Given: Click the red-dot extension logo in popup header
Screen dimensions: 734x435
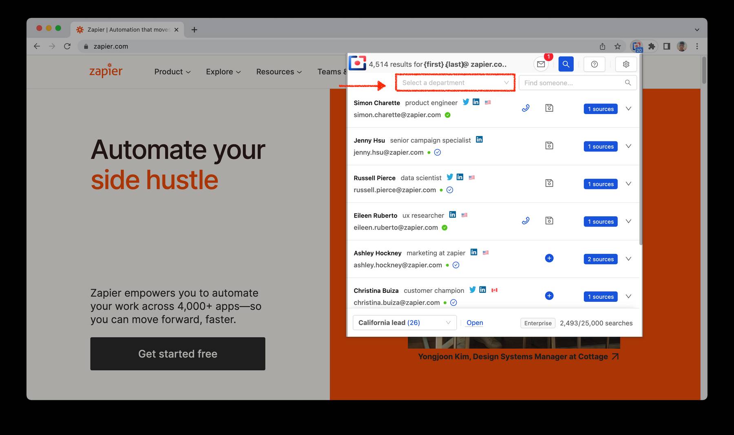Looking at the screenshot, I should (x=357, y=63).
